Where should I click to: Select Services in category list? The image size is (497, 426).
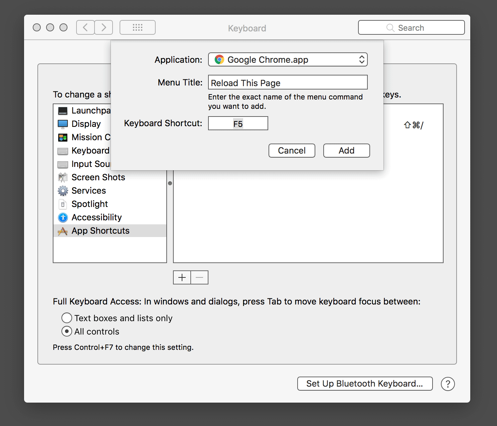point(110,191)
